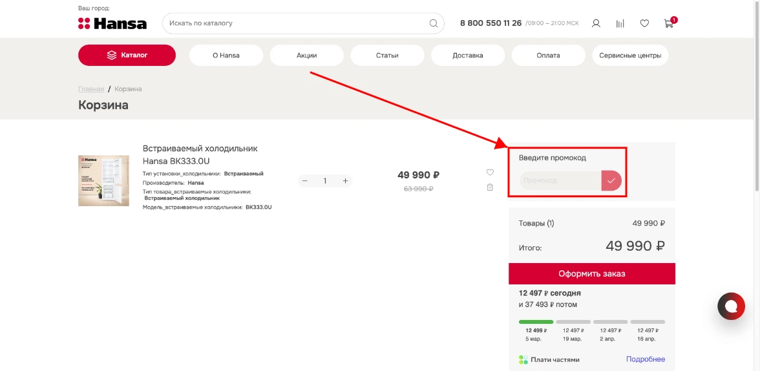
Task: Open the Статьи menu item
Action: [x=387, y=56]
